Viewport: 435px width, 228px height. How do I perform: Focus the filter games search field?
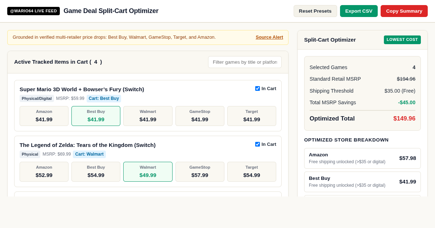pyautogui.click(x=245, y=62)
